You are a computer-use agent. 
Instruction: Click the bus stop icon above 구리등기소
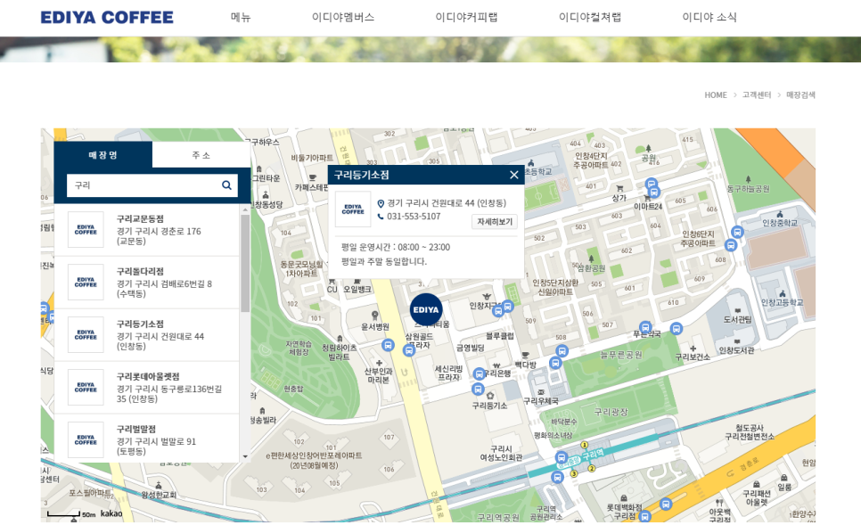478,389
